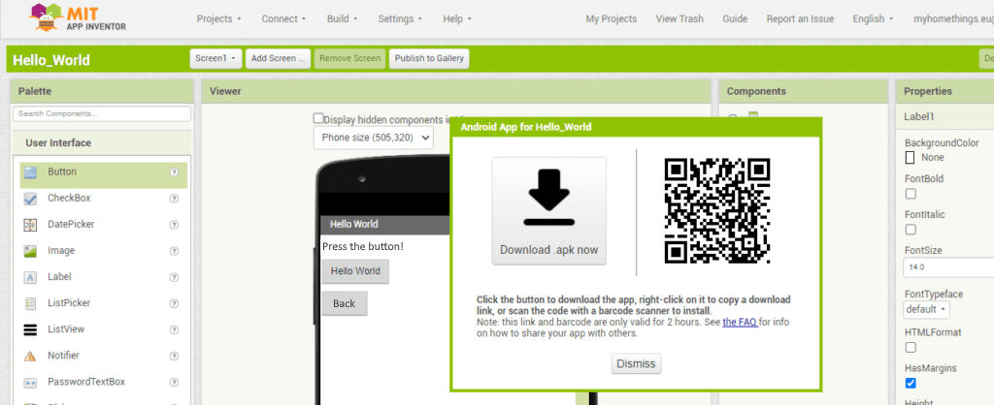994x405 pixels.
Task: Select the DatePicker component icon
Action: [x=30, y=225]
